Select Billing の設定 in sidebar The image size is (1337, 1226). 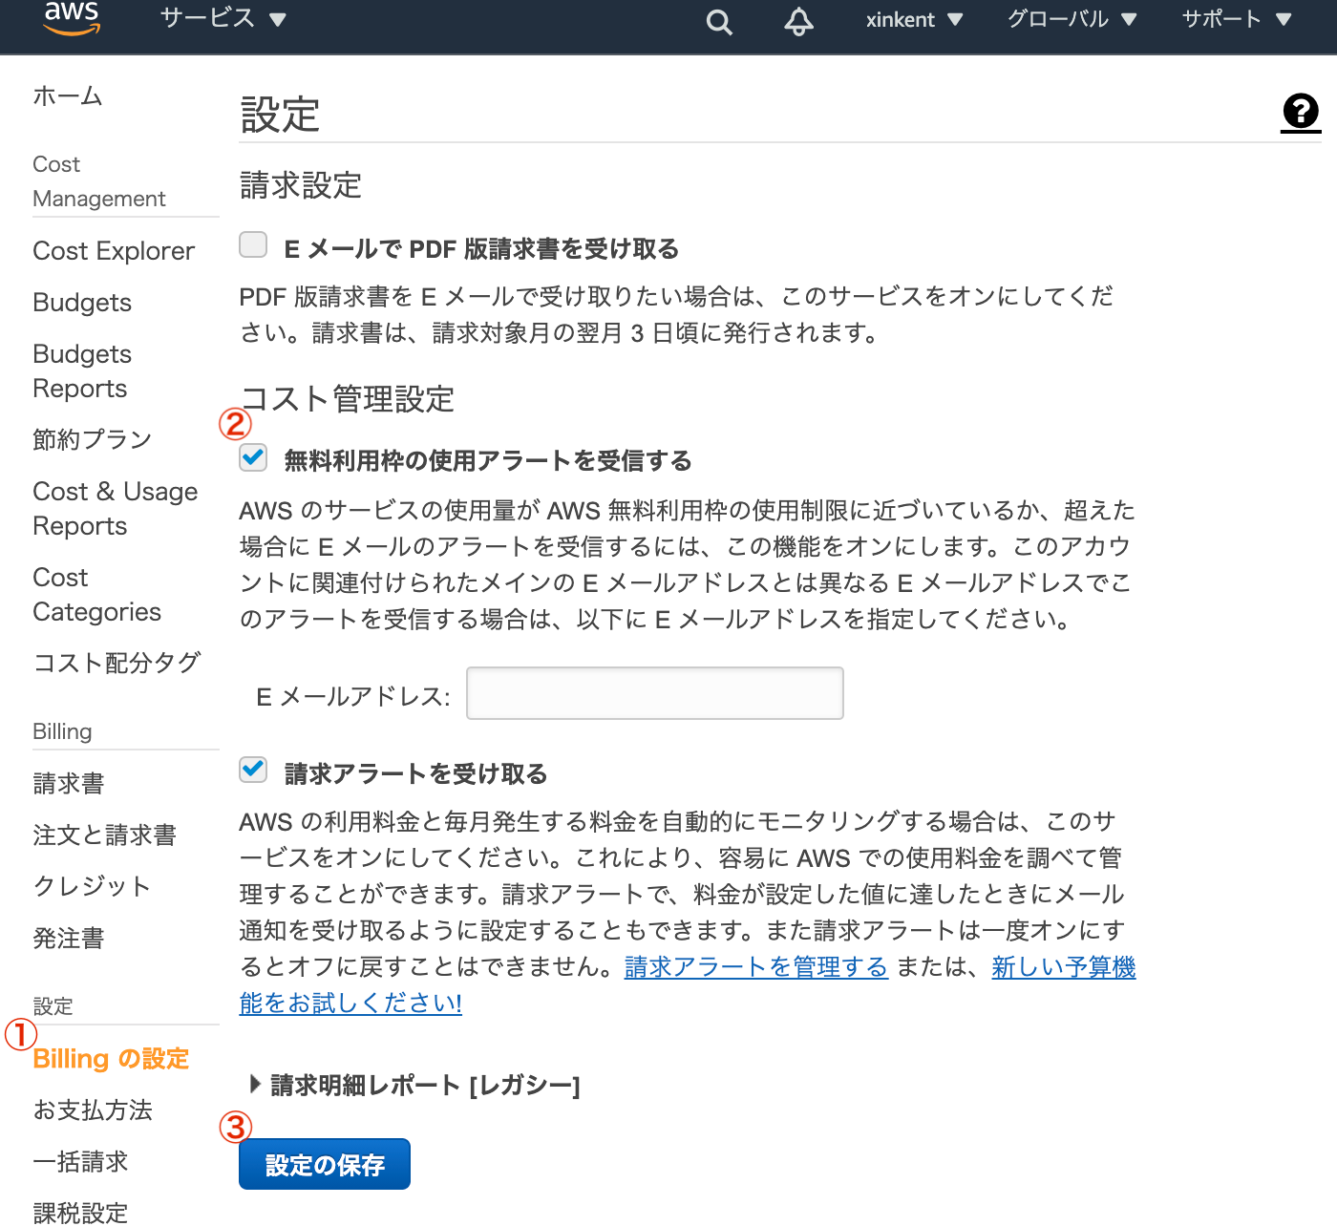pos(111,1058)
